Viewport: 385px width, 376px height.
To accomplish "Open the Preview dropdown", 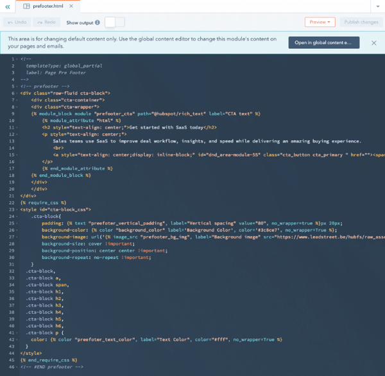I will tap(320, 22).
